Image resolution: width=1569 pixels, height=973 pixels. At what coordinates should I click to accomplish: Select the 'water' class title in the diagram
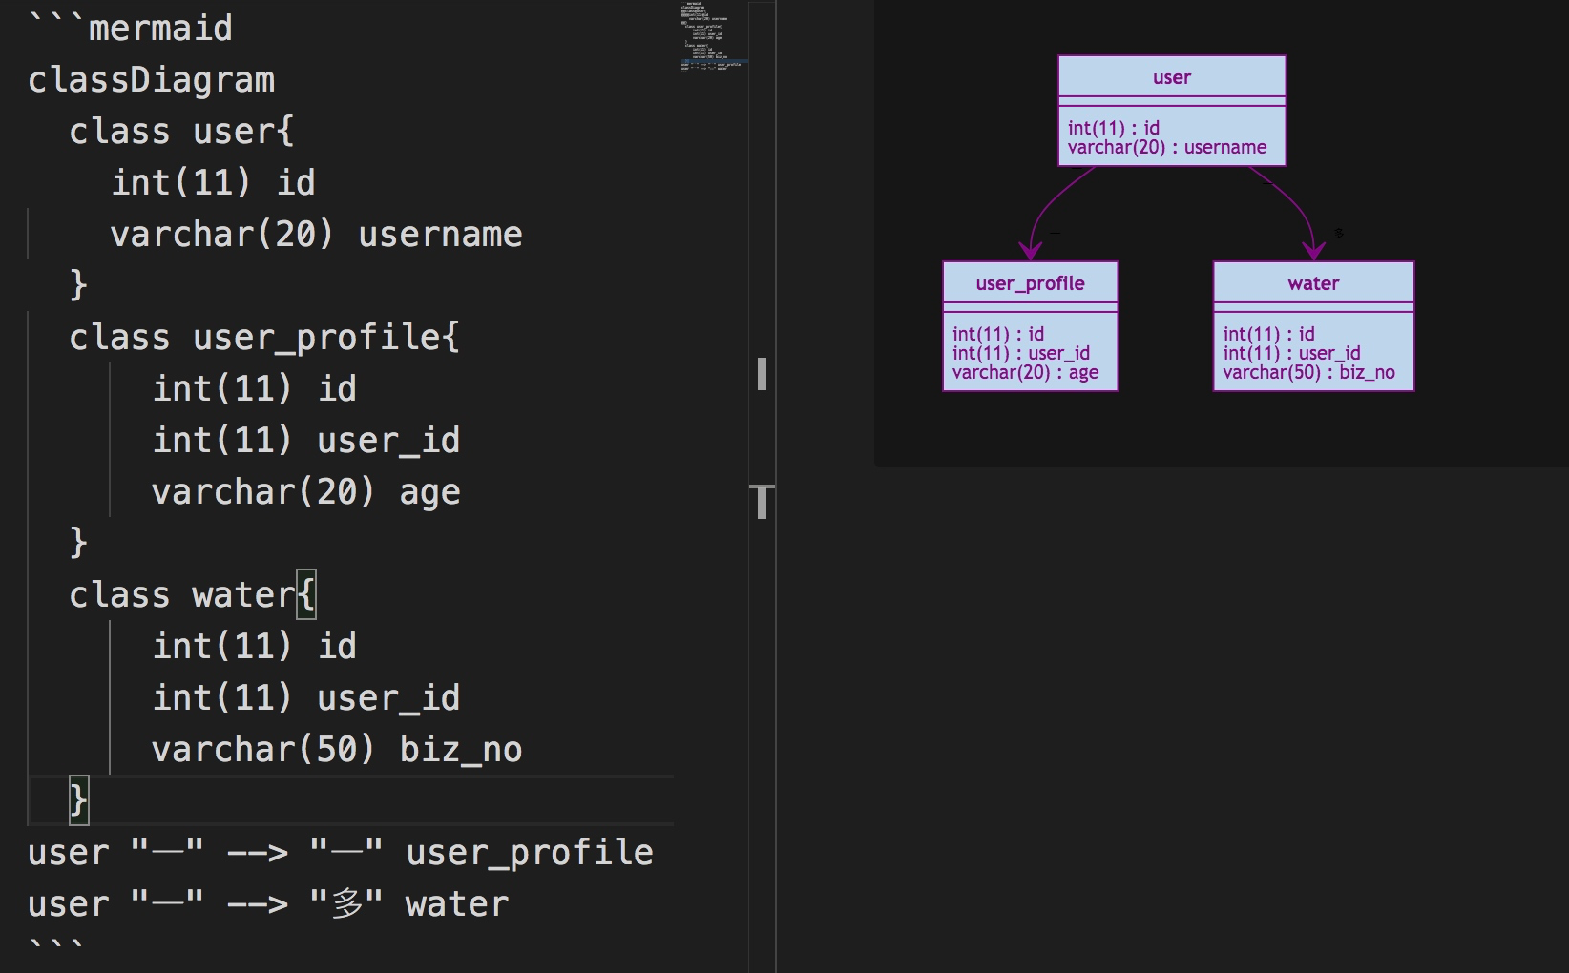(x=1313, y=283)
